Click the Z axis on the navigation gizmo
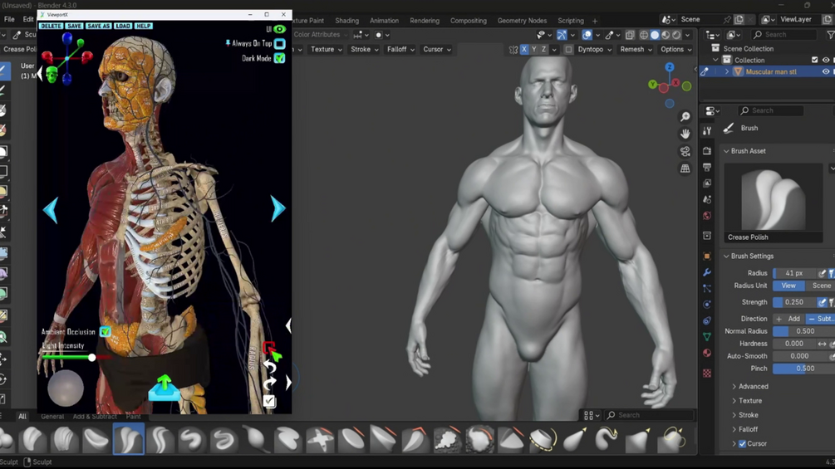The height and width of the screenshot is (469, 835). pos(670,67)
